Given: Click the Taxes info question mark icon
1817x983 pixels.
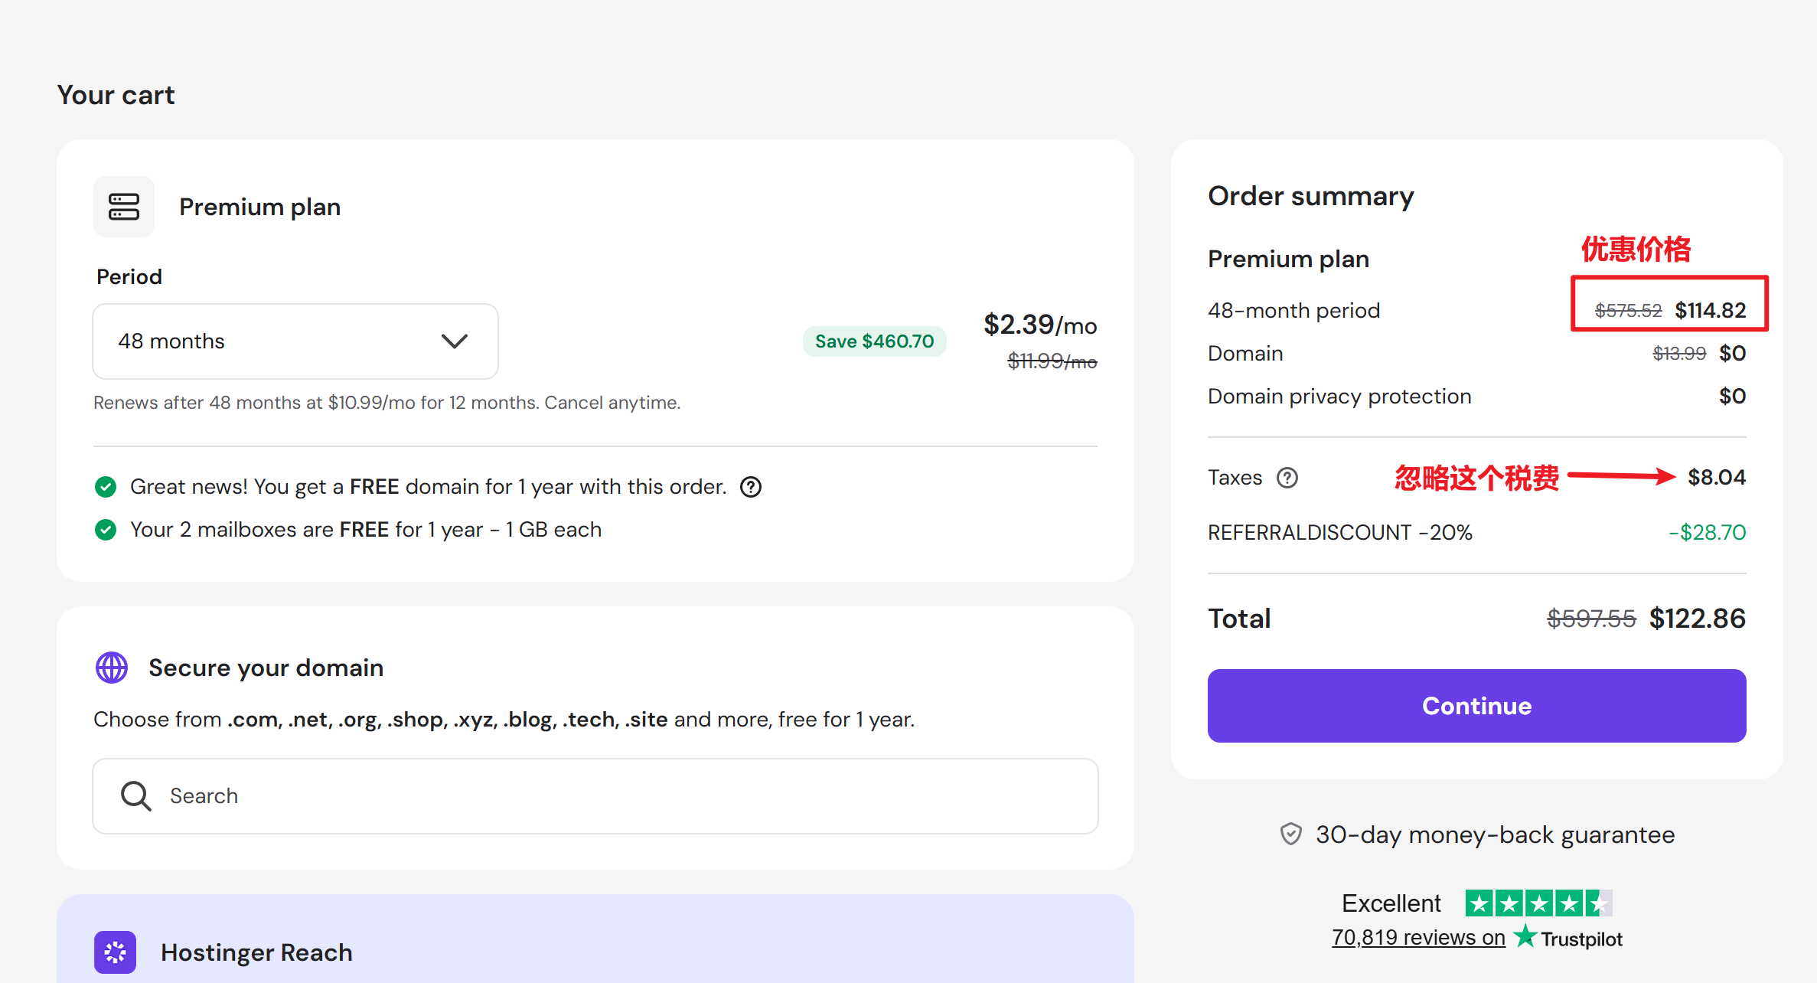Looking at the screenshot, I should pyautogui.click(x=1287, y=478).
